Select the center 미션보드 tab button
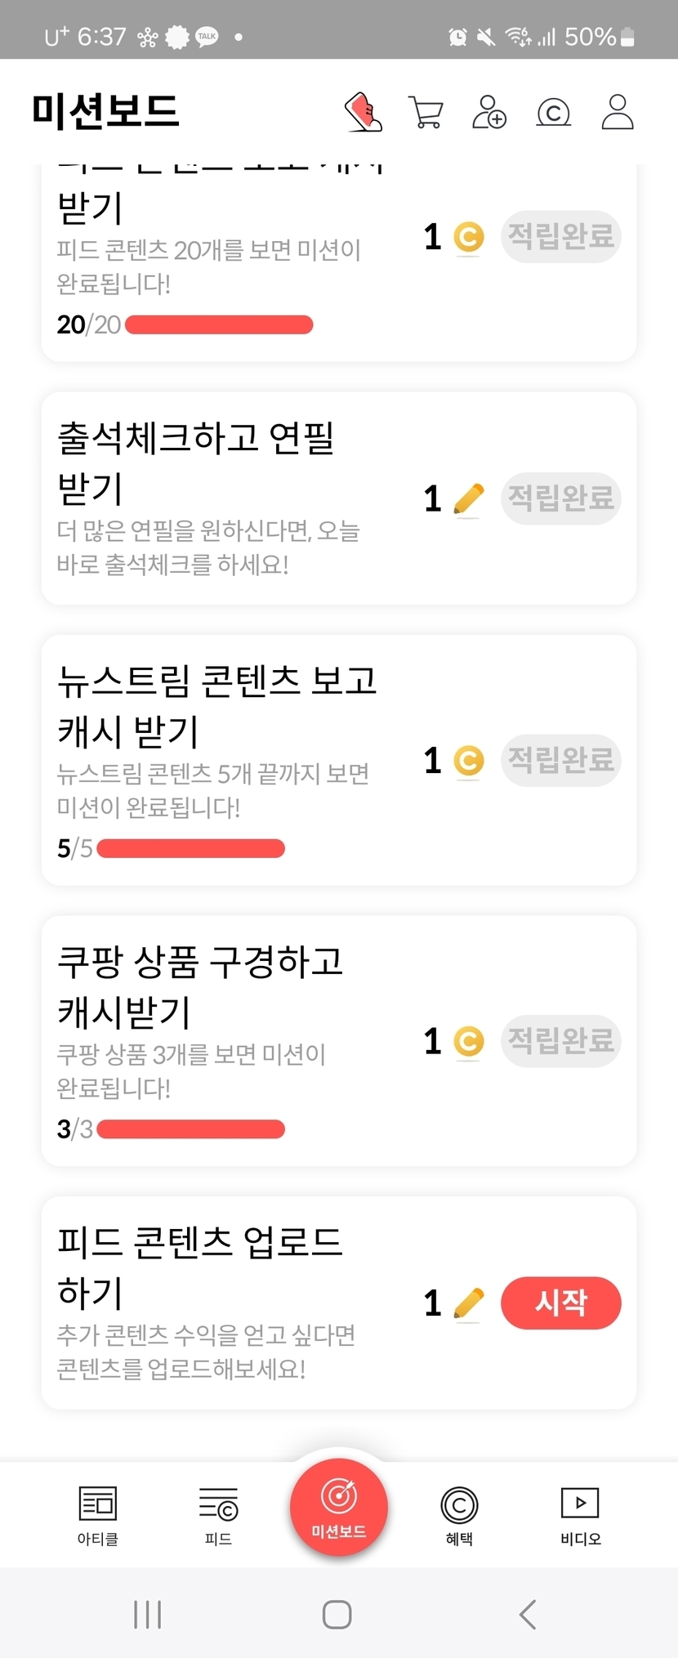The image size is (678, 1658). pyautogui.click(x=338, y=1508)
